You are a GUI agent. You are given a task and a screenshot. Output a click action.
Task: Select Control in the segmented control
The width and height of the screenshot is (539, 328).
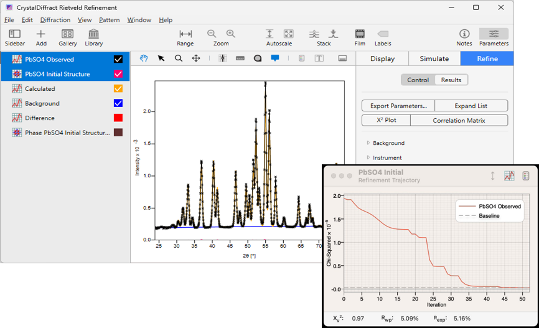(x=418, y=80)
